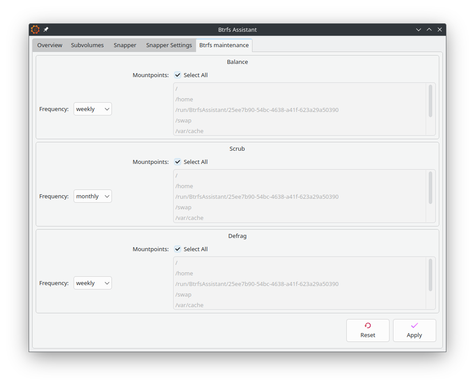Select /var/cache in the Defrag mountpoint list
Viewport: 475px width, 386px height.
[189, 304]
